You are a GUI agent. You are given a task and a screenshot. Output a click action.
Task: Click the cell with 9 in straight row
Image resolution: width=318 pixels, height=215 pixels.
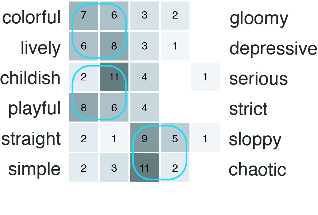click(x=144, y=138)
